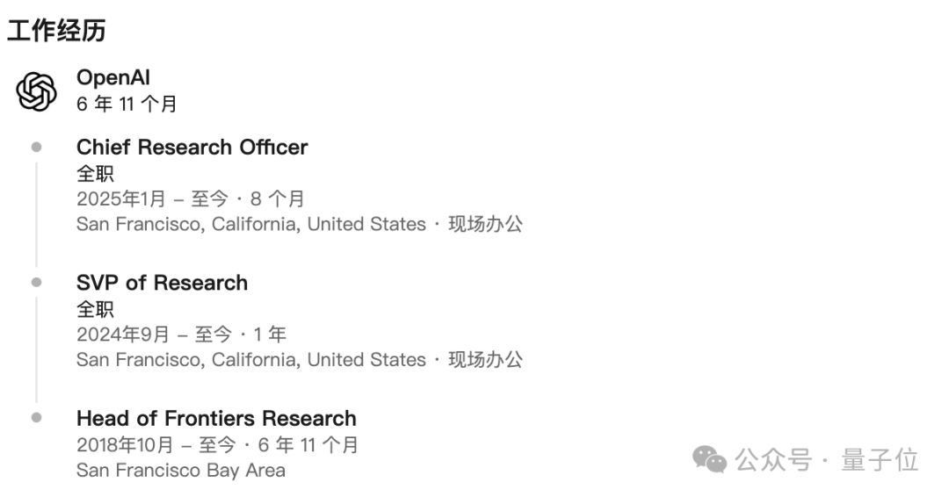Click the WeChat icon in watermark
The image size is (949, 497).
point(709,459)
